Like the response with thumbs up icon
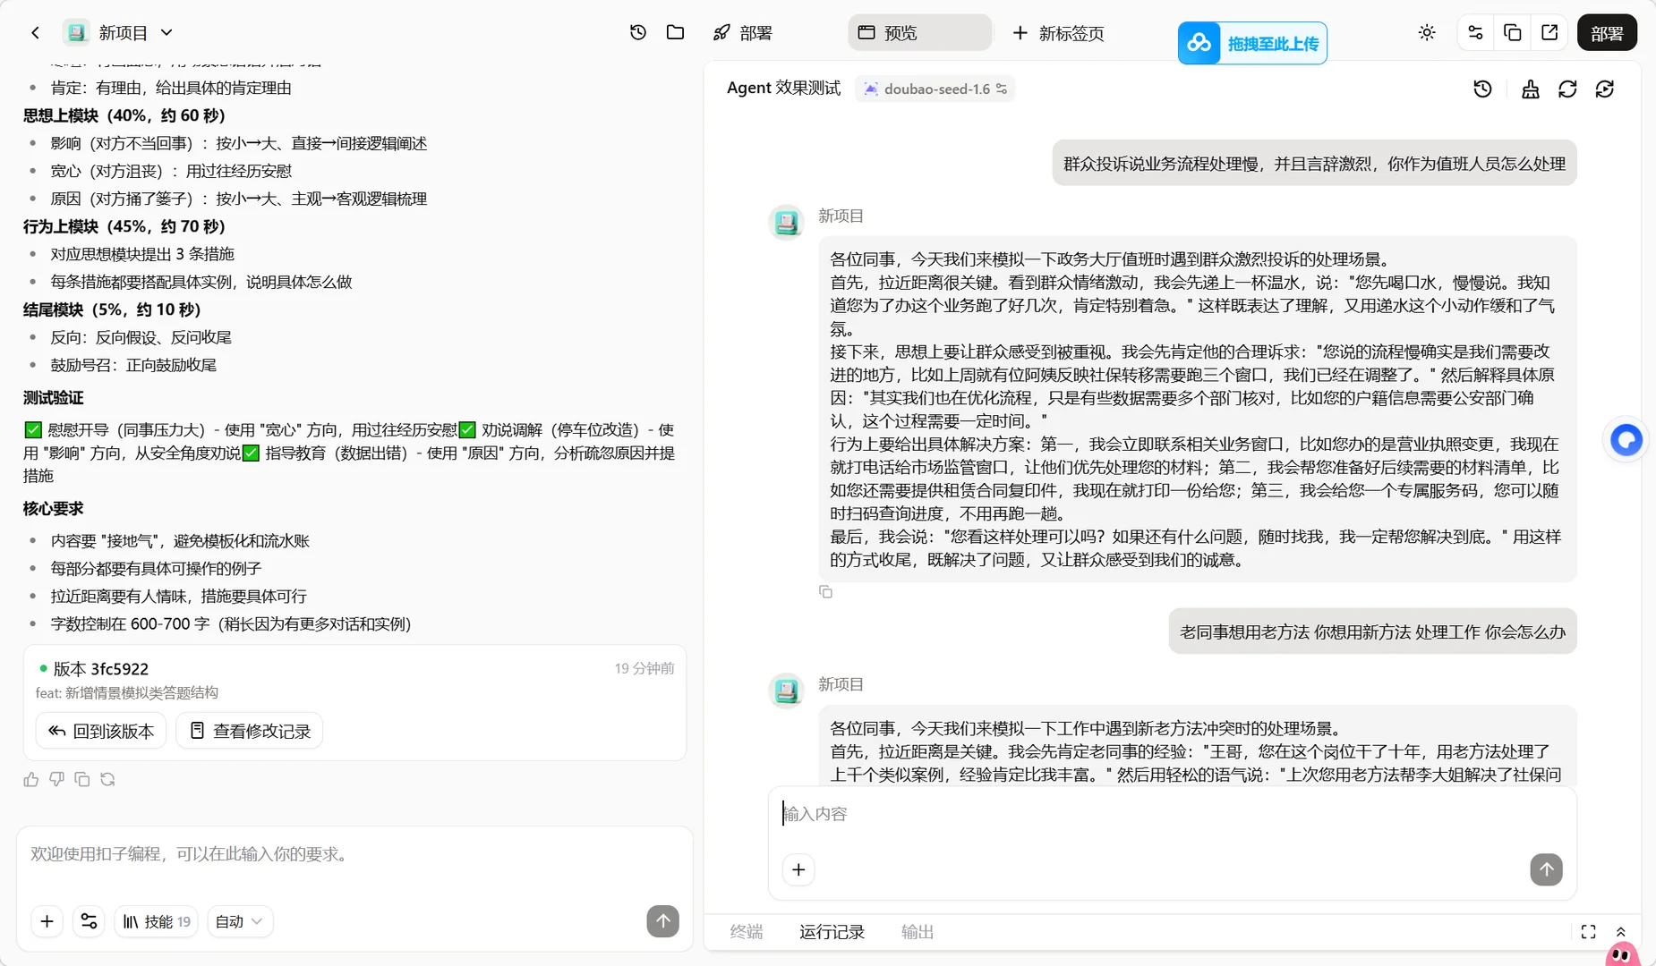The height and width of the screenshot is (966, 1656). (x=31, y=780)
